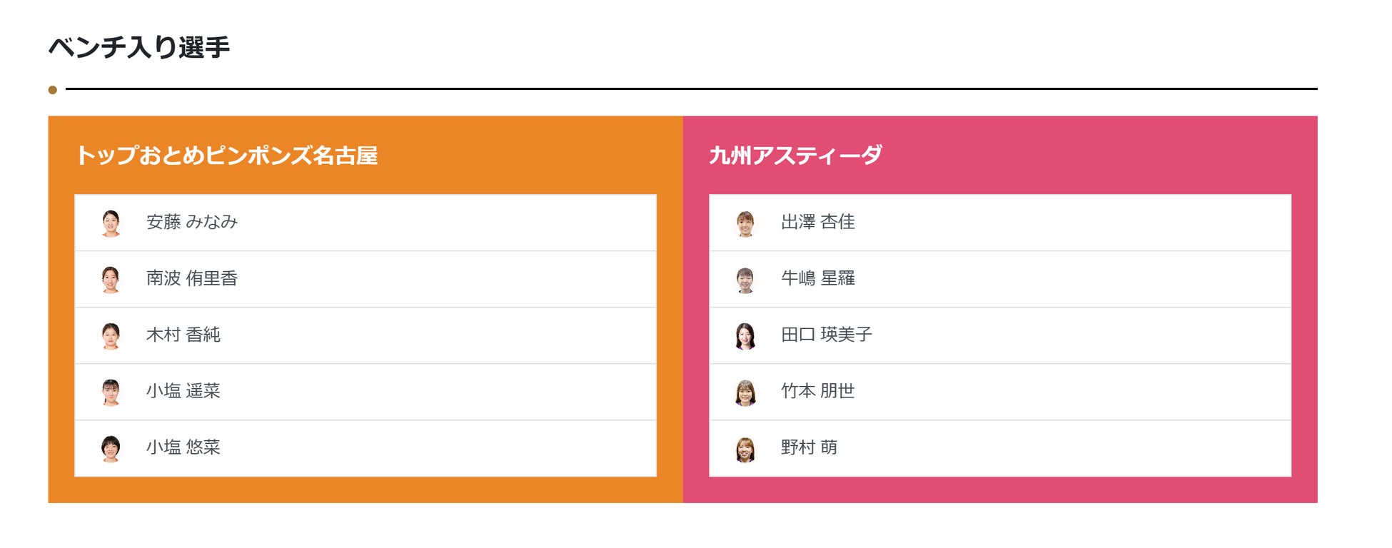Screen dimensions: 1392x548
Task: Click 安藤 みなみ's avatar photo
Action: pos(111,223)
